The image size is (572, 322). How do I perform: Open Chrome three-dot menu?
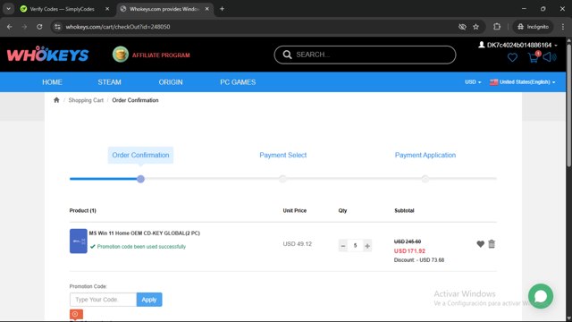563,27
